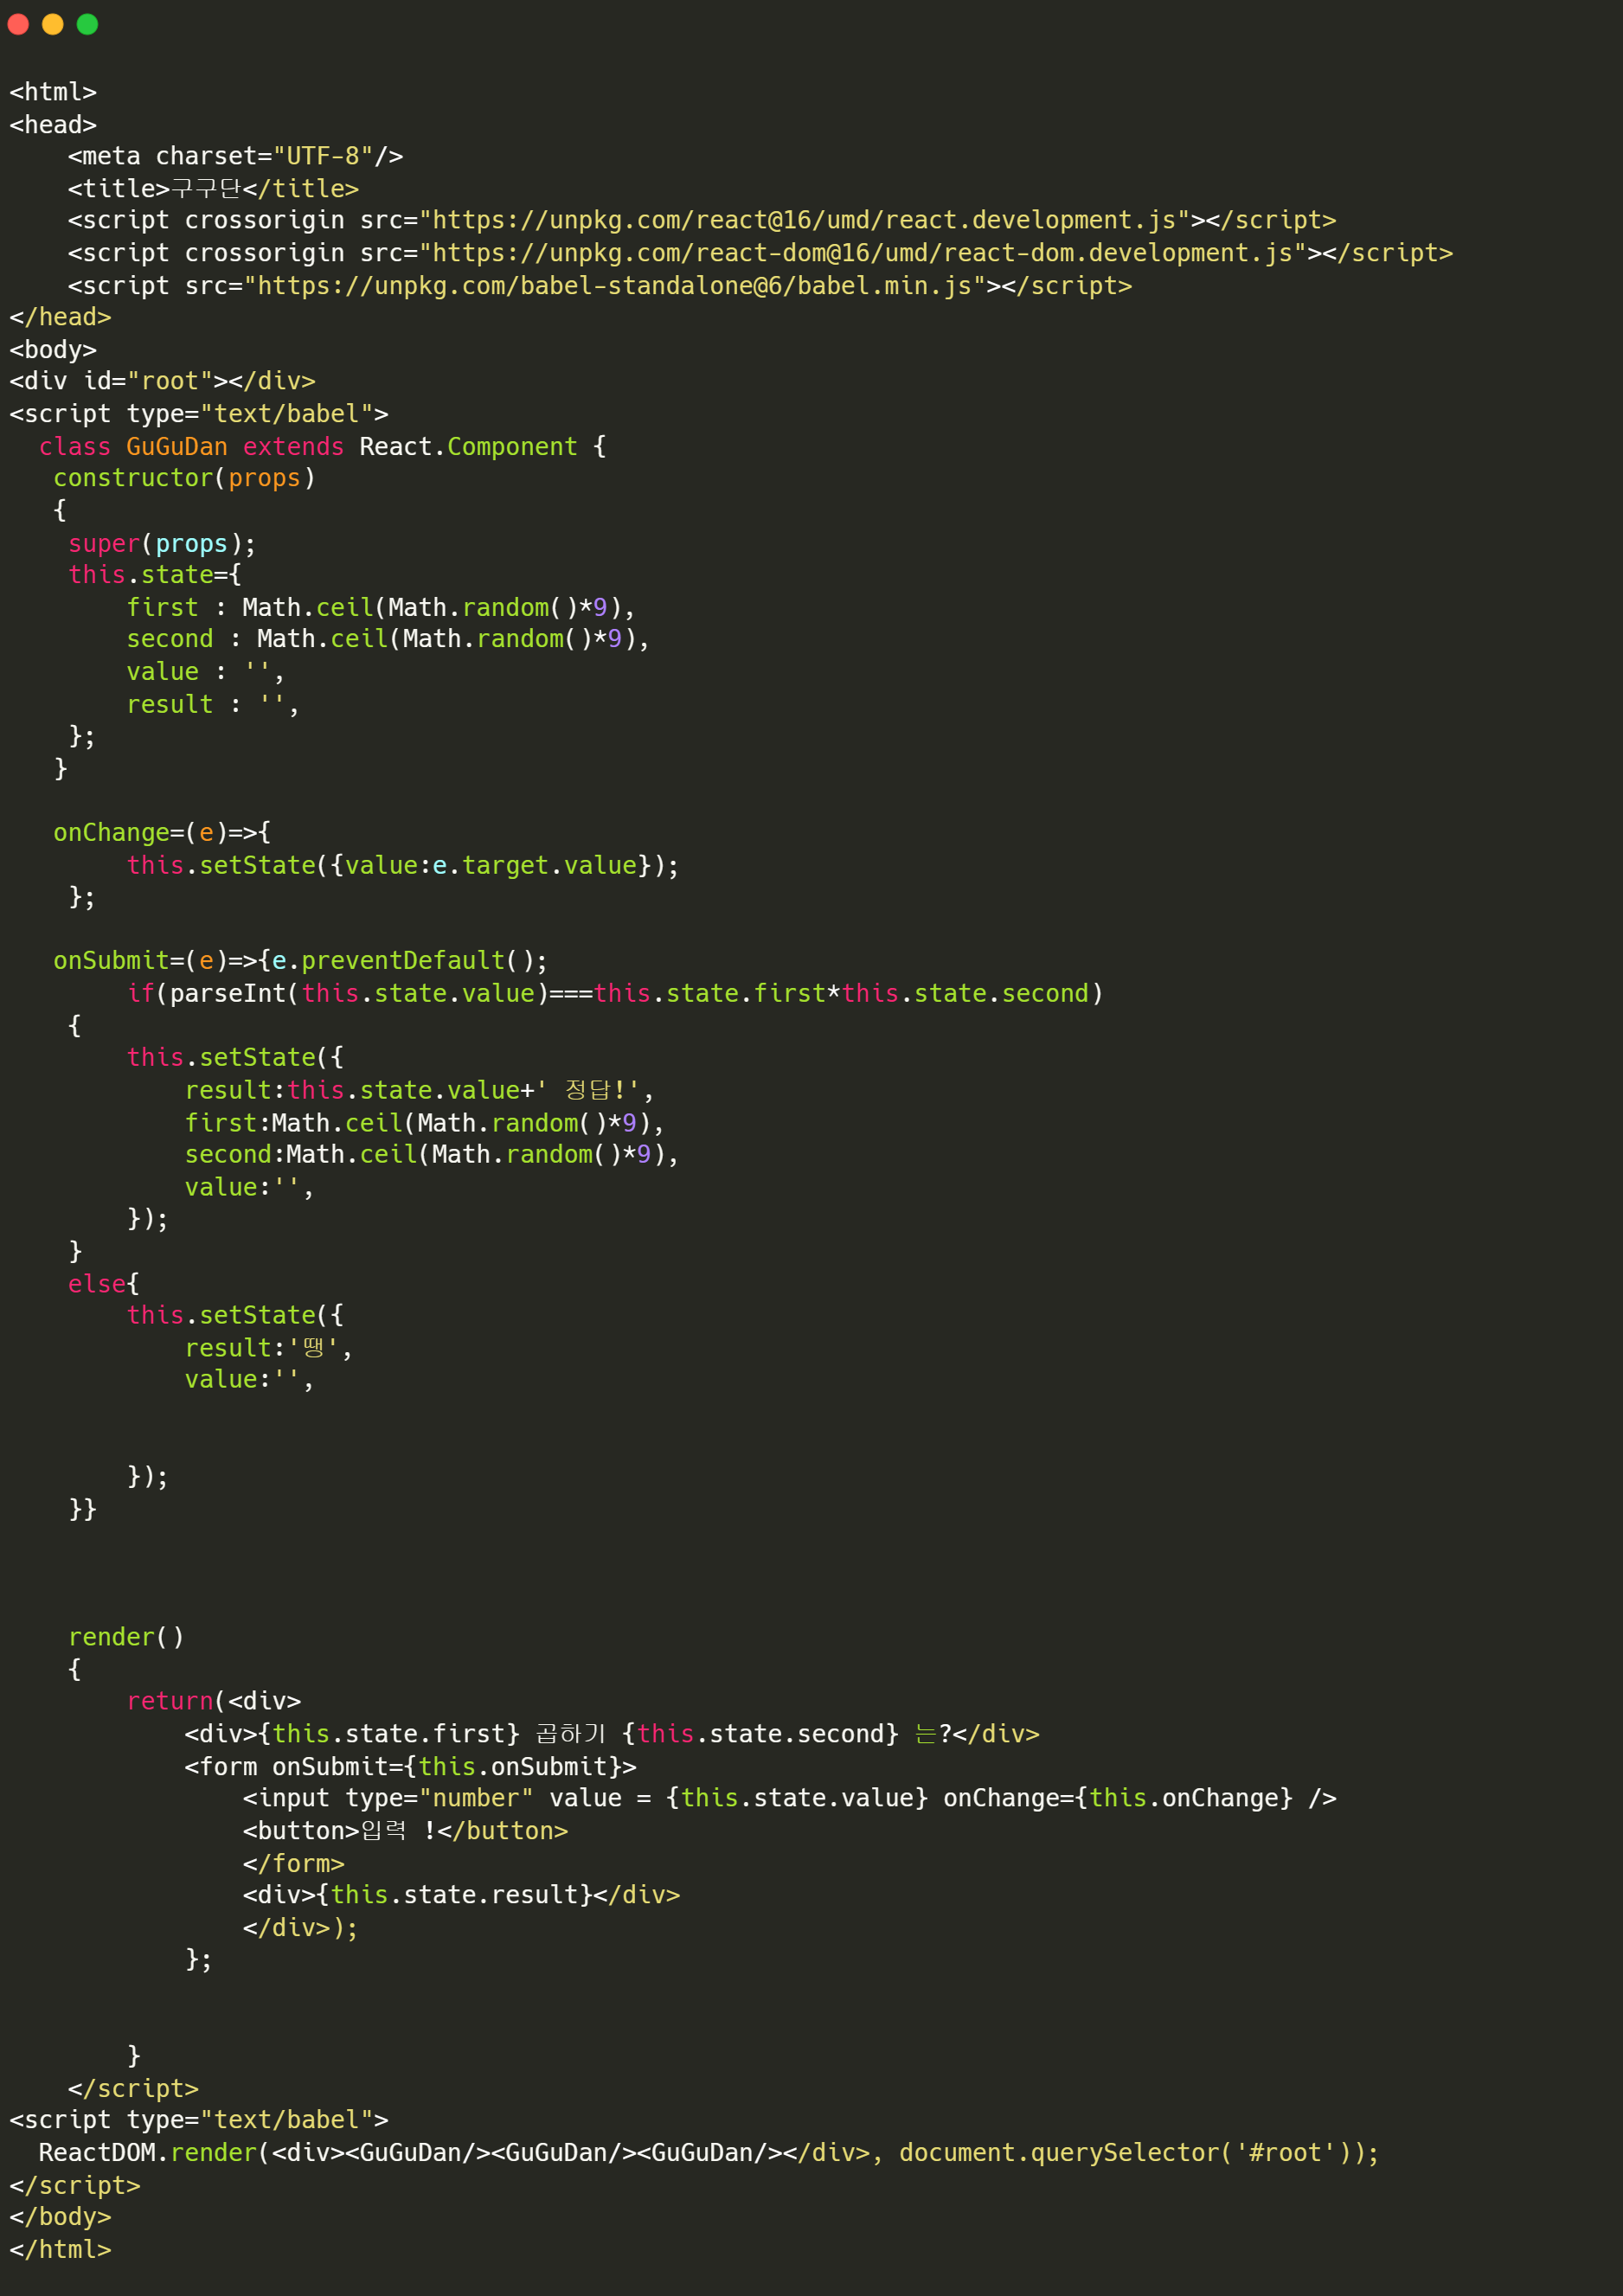Screen dimensions: 1623x2296
Task: Click the <div>{this.state.result}</div> line
Action: pyautogui.click(x=461, y=1895)
